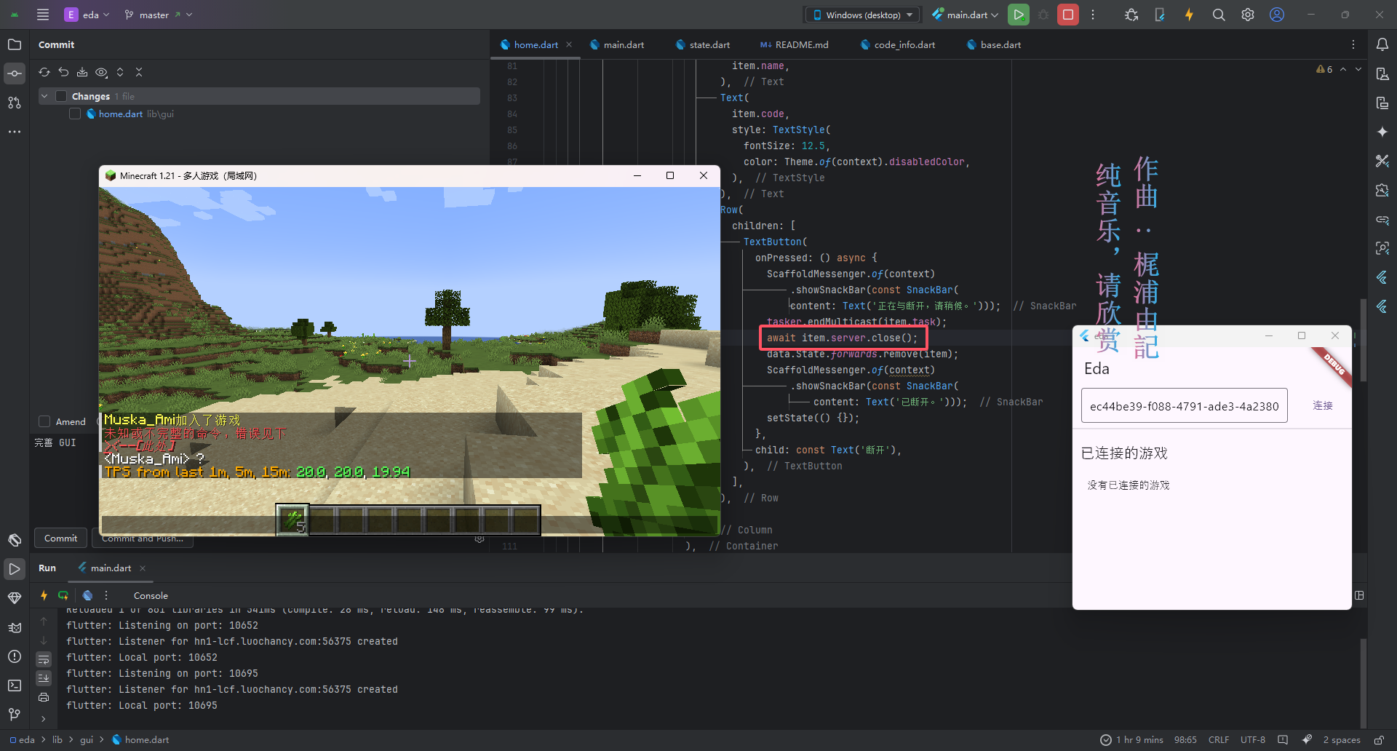Open the Terminal tool window icon

tap(15, 686)
